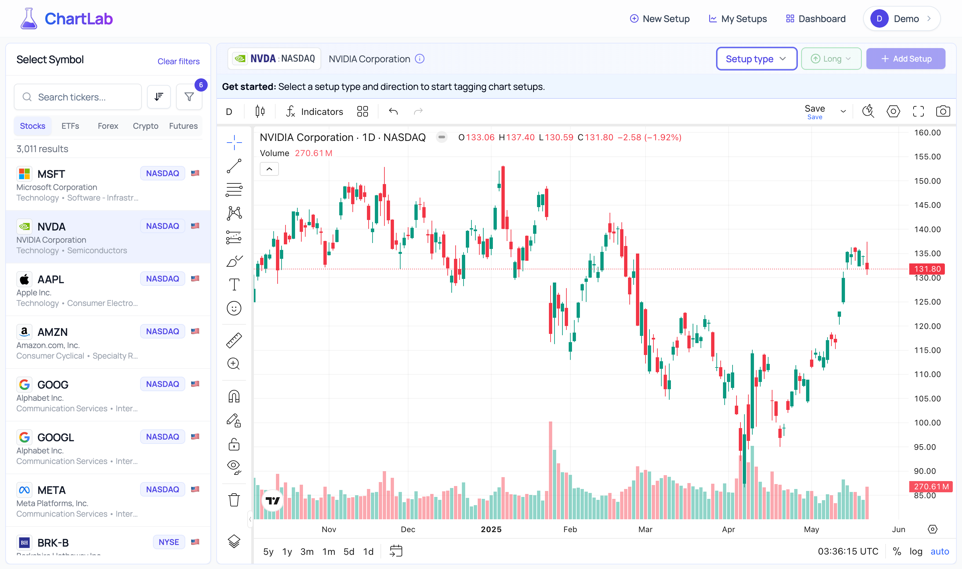Viewport: 962px width, 569px height.
Task: Toggle percent scale mode
Action: click(897, 551)
